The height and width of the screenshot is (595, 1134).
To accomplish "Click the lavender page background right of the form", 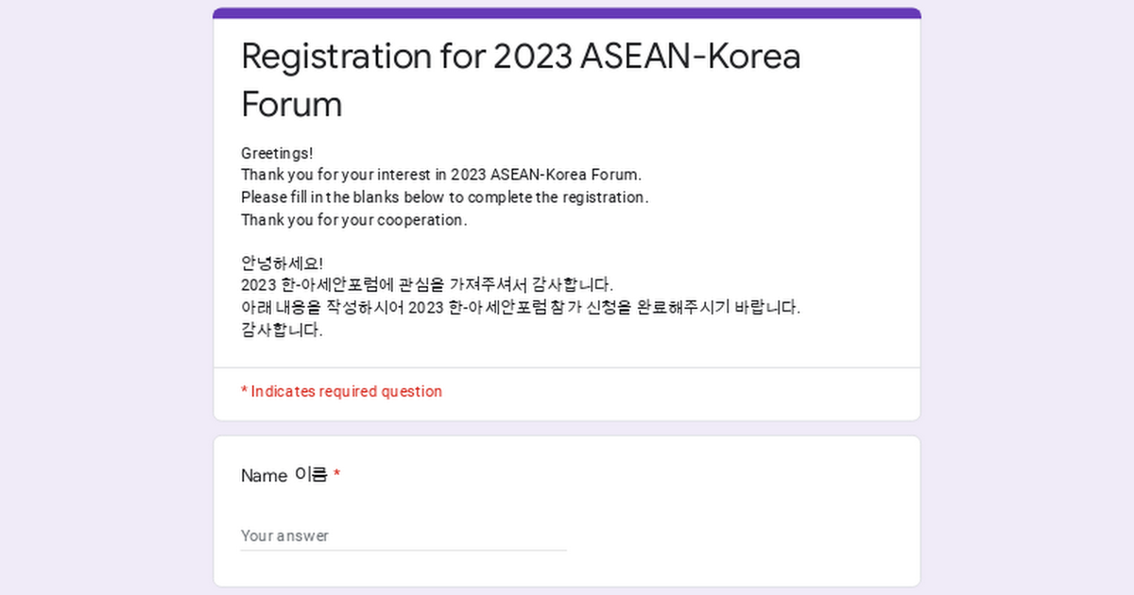I will 1028,302.
